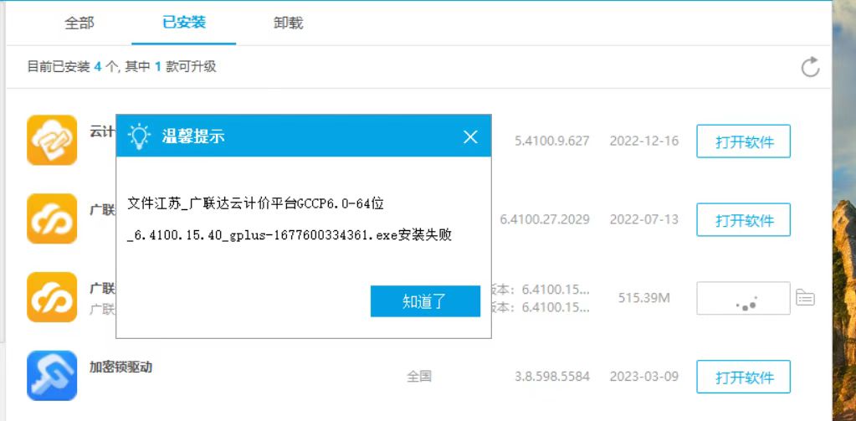
Task: Open the 卸载 tab
Action: coord(288,23)
